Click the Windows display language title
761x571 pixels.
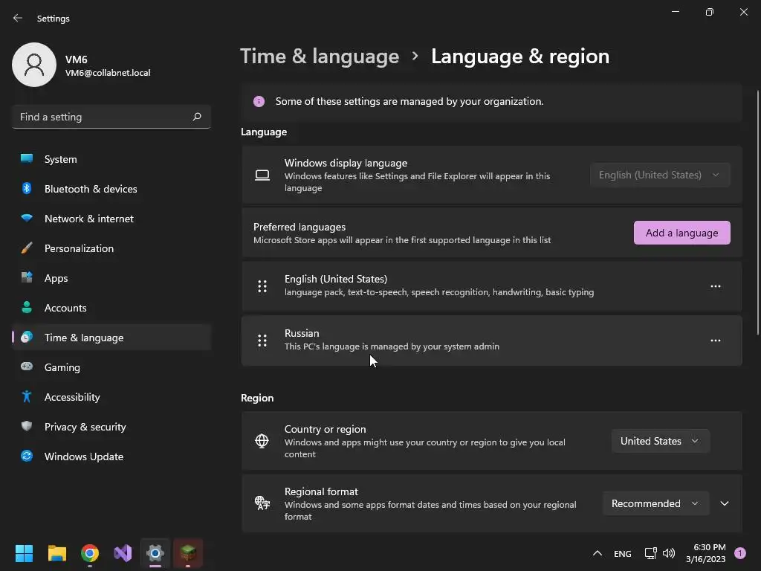[346, 163]
